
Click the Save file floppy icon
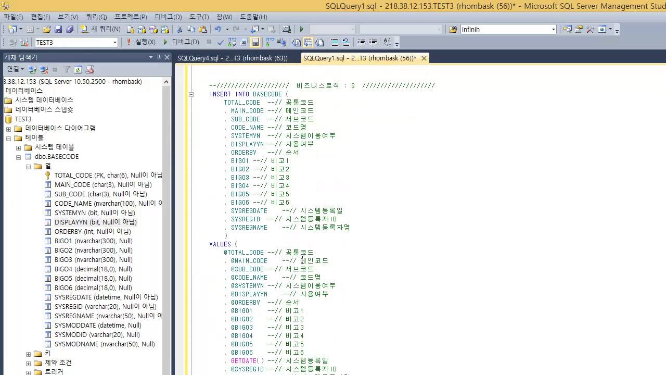tap(58, 29)
